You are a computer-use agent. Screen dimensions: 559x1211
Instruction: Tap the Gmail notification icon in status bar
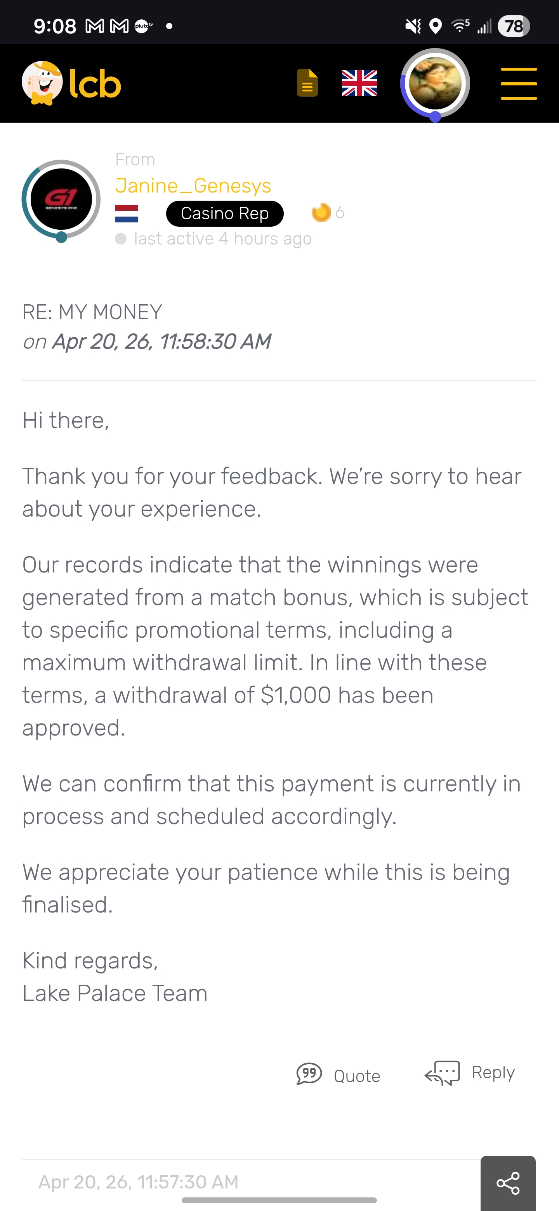(x=94, y=26)
